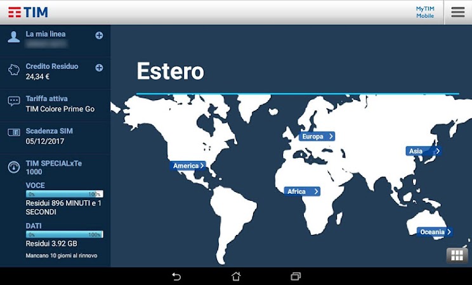This screenshot has width=472, height=285.
Task: Click the VOCE label
Action: coord(36,186)
